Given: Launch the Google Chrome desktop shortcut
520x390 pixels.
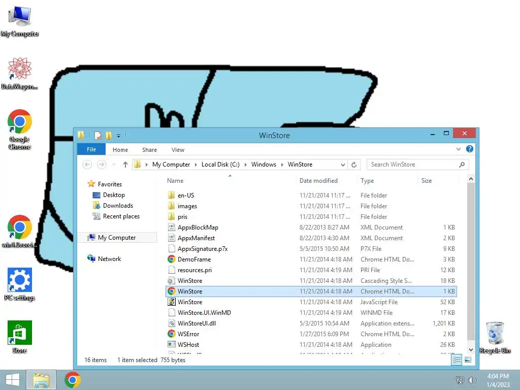Looking at the screenshot, I should coord(20,129).
